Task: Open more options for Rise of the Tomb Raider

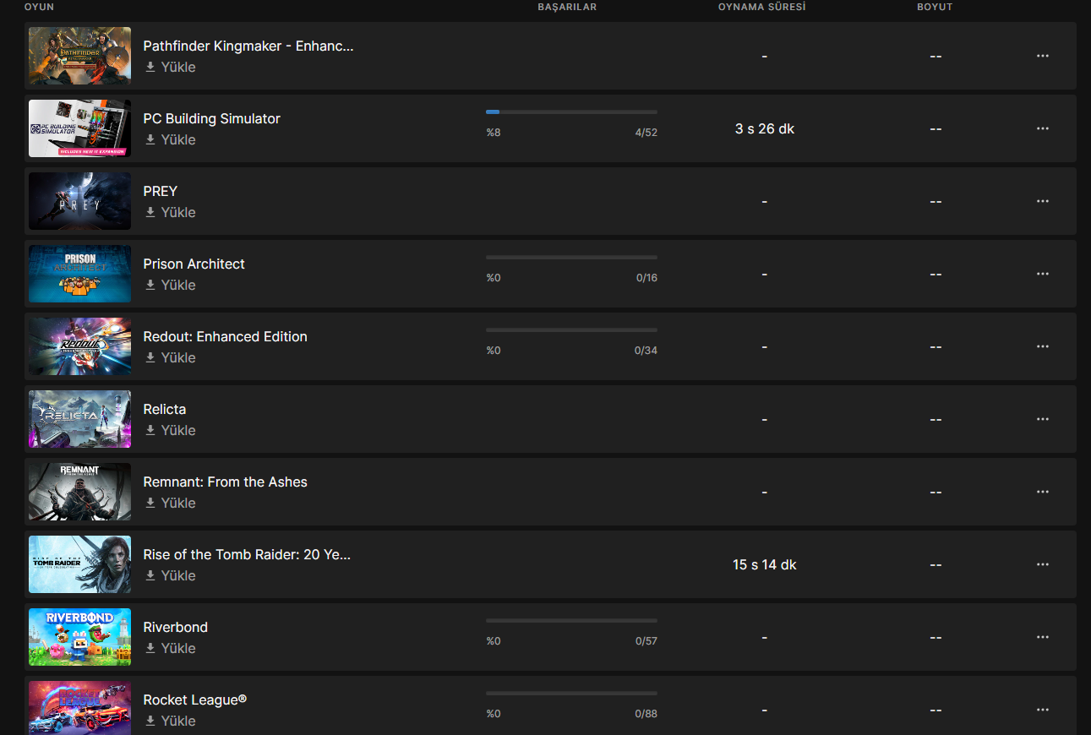Action: point(1042,564)
